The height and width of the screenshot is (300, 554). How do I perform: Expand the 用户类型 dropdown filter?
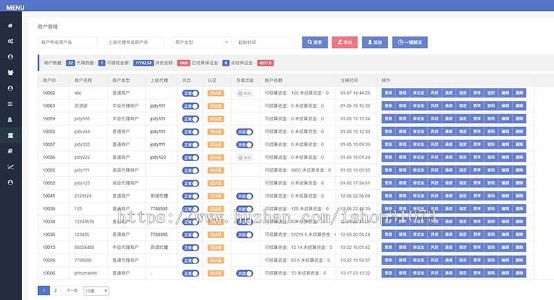tap(197, 42)
